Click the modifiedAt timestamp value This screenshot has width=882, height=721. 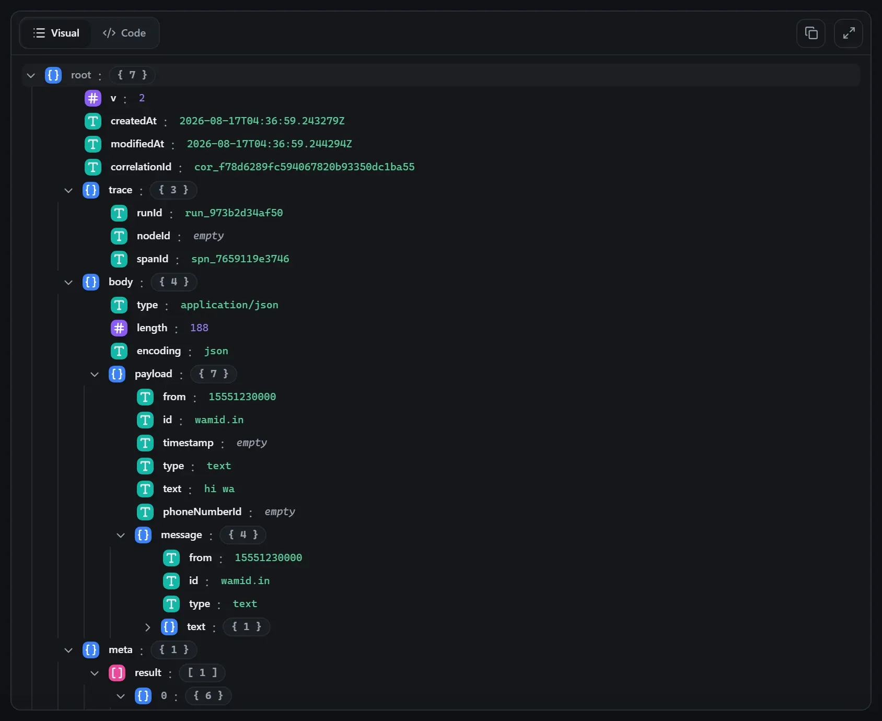270,144
